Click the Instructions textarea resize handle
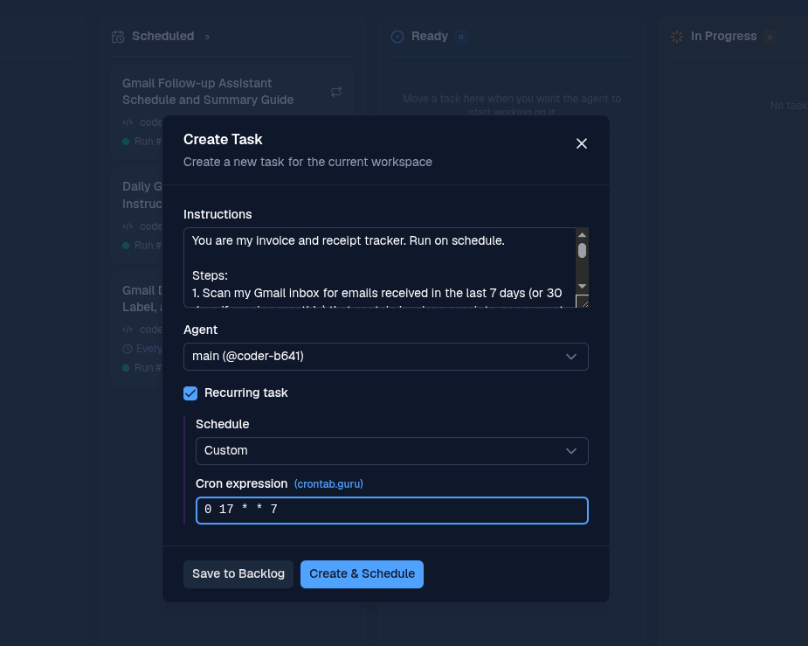Screen dimensions: 808x646 click(583, 301)
